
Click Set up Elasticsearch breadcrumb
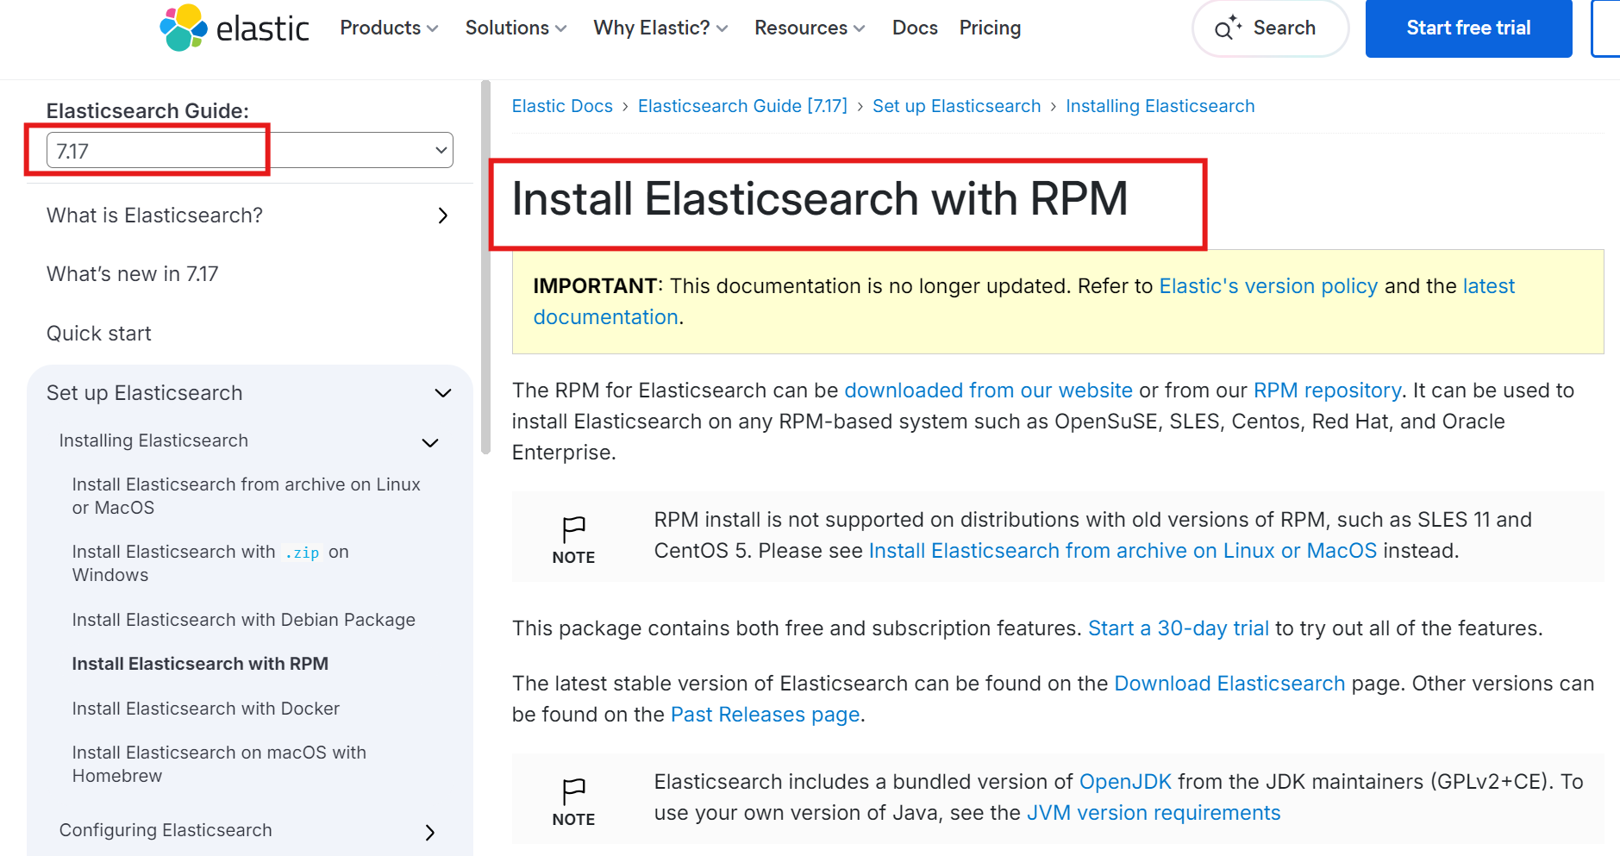point(956,106)
